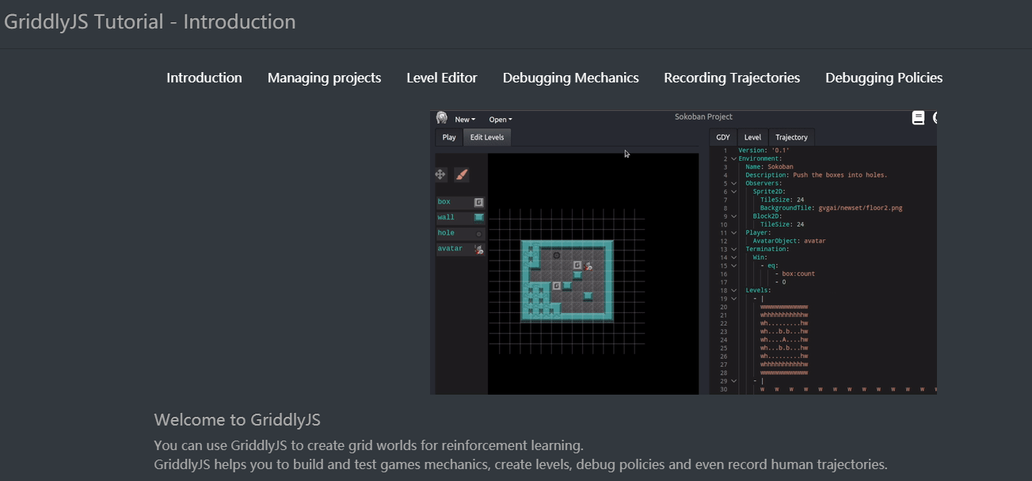
Task: Open the Level Editor tutorial section
Action: [442, 78]
